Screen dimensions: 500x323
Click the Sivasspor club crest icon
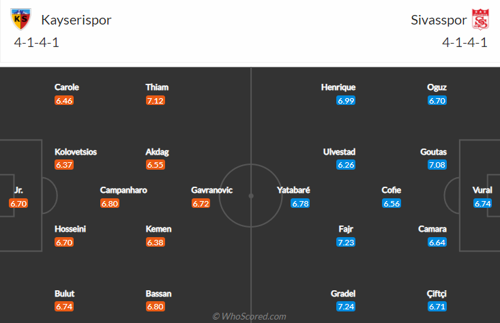480,19
